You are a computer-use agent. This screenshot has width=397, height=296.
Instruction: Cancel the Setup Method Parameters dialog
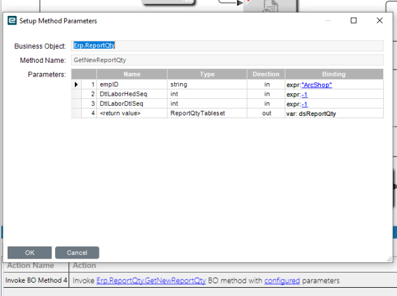point(77,252)
